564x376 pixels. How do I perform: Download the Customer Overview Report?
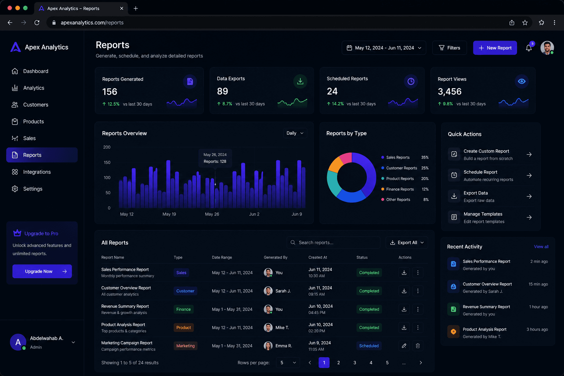tap(404, 291)
